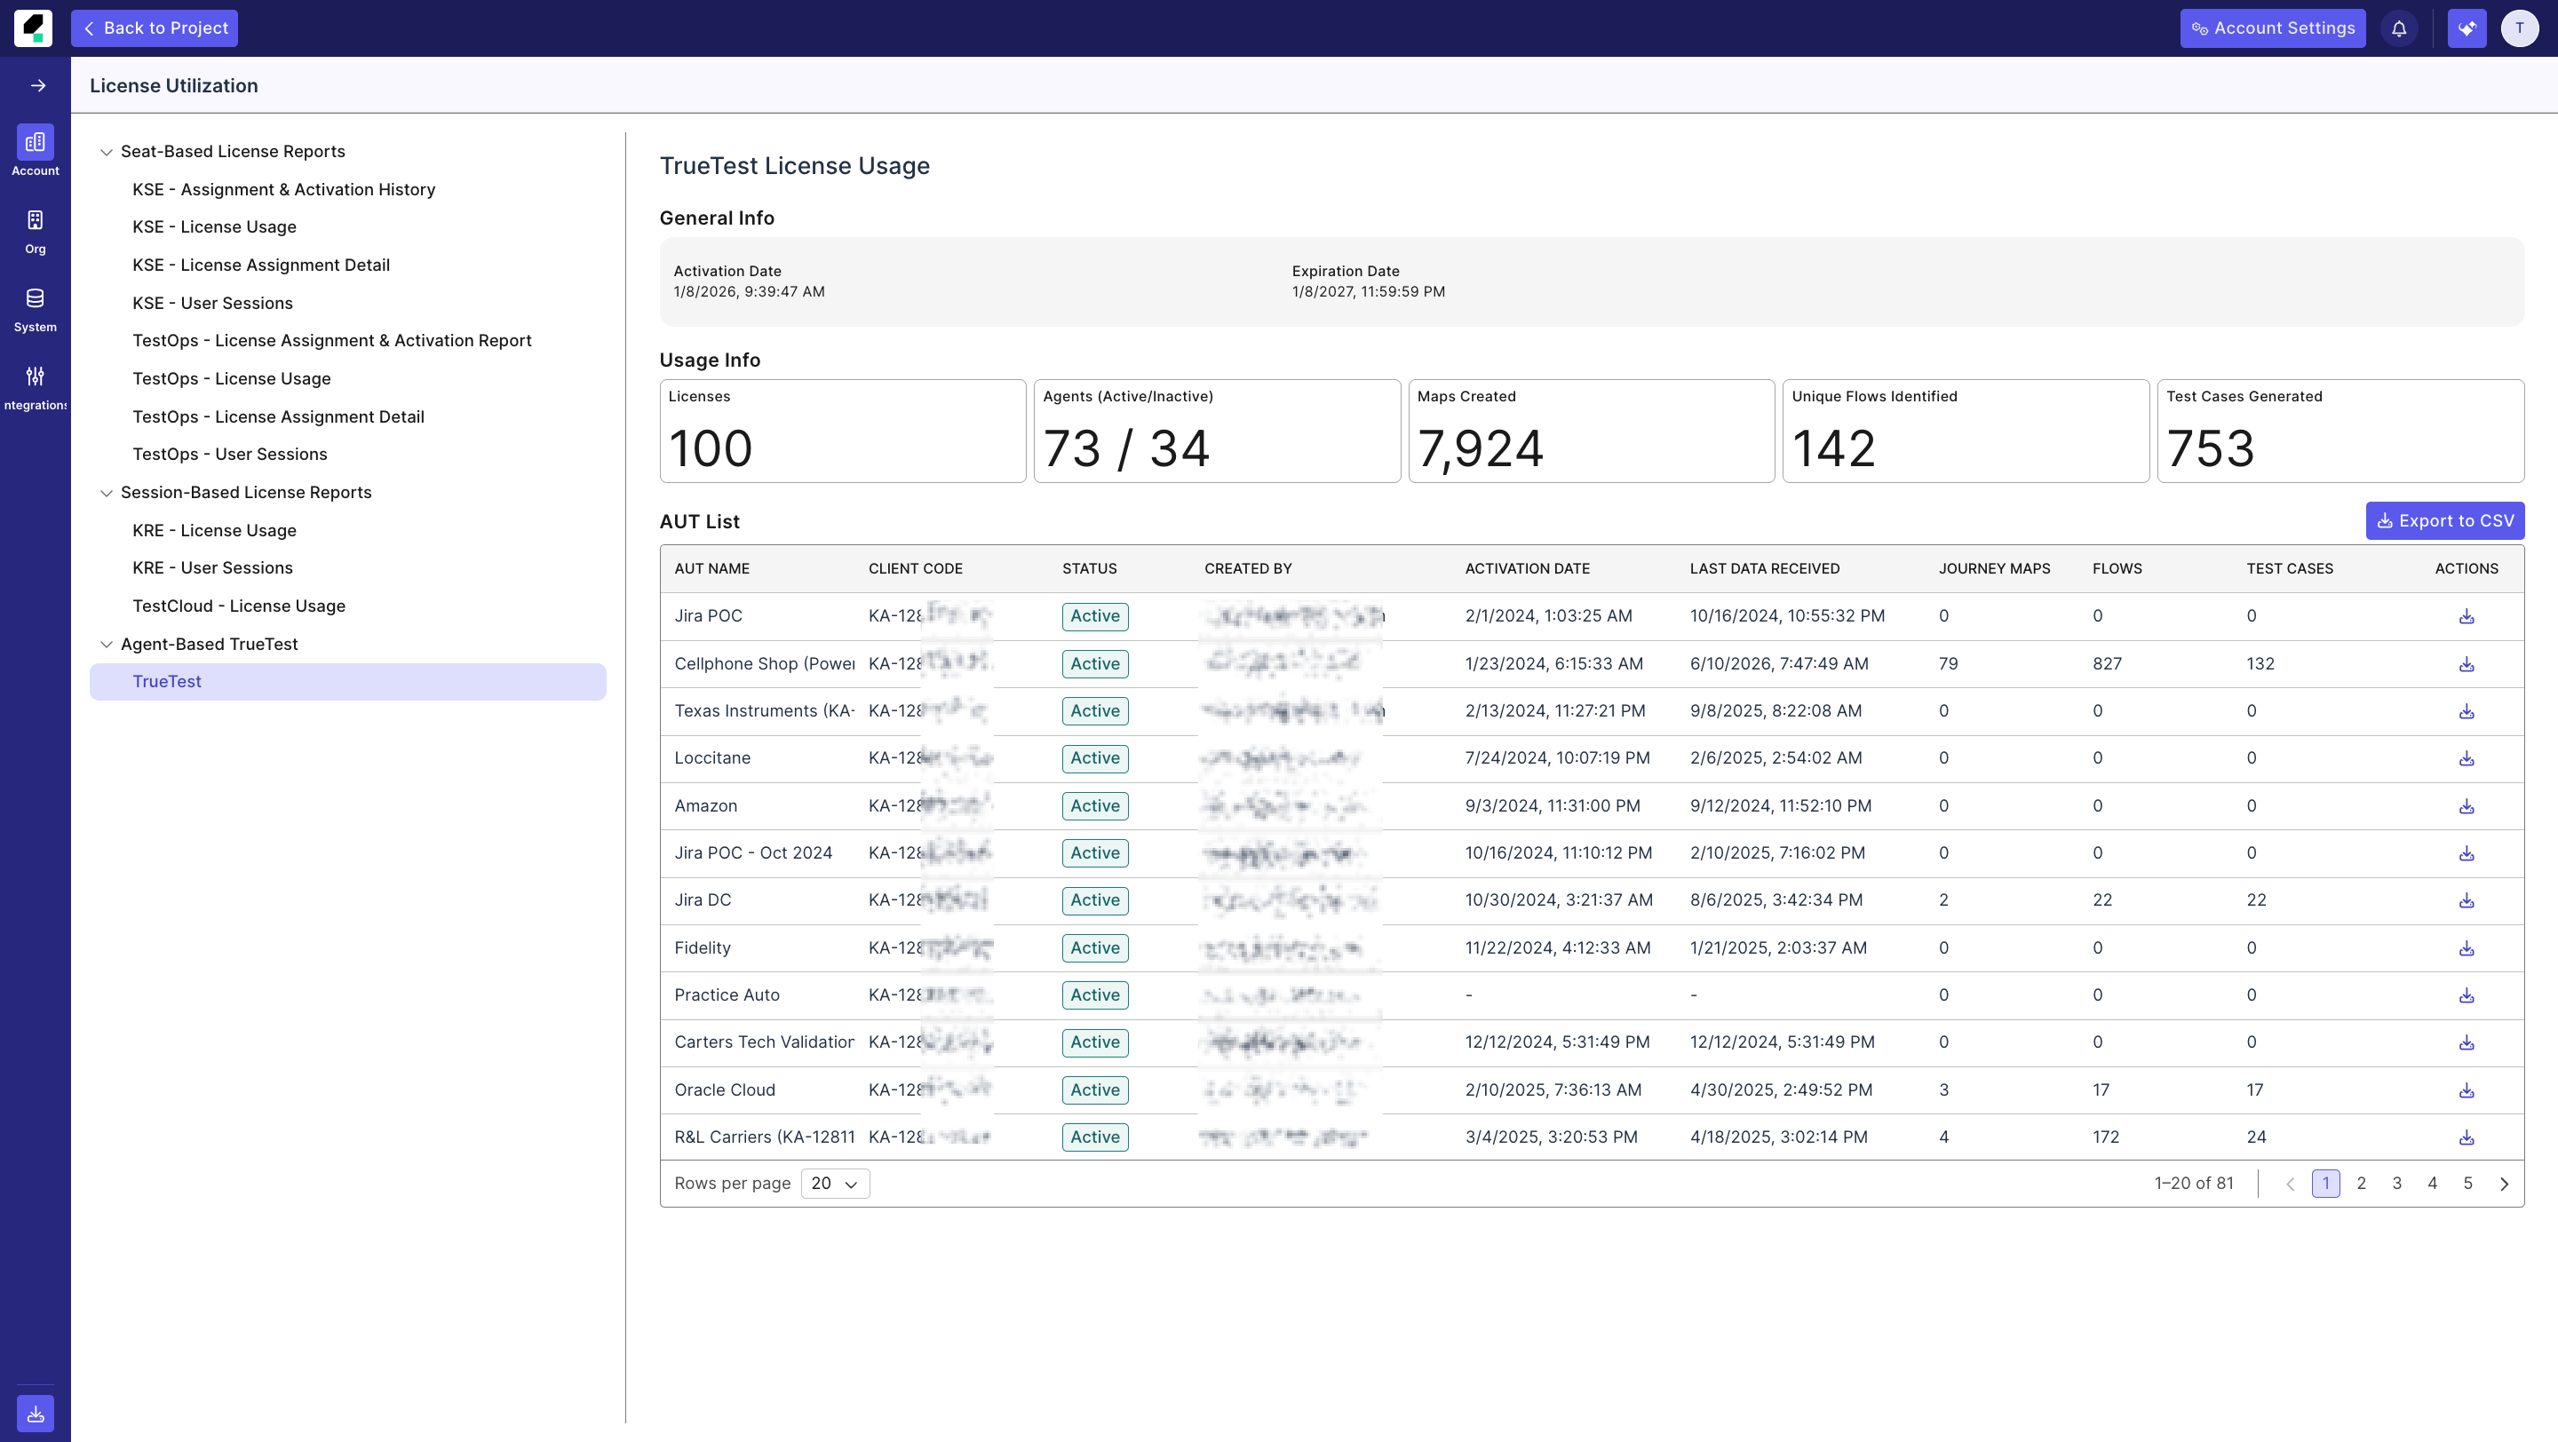2558x1442 pixels.
Task: Click the Maps Created value 7,924
Action: (x=1481, y=448)
